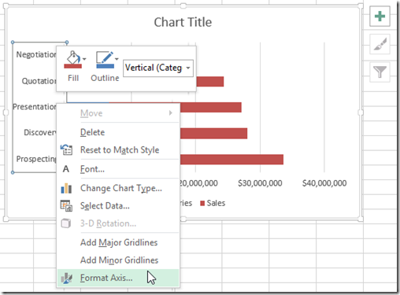This screenshot has width=400, height=295.
Task: Open the Vertical (Category) element dropdown
Action: [158, 68]
